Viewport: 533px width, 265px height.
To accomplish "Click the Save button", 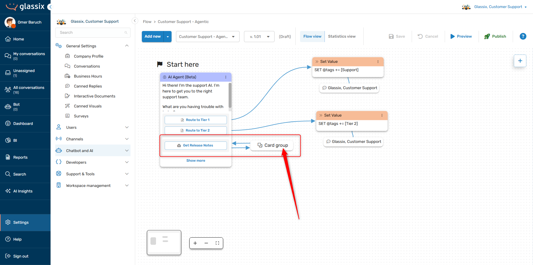I will (397, 36).
